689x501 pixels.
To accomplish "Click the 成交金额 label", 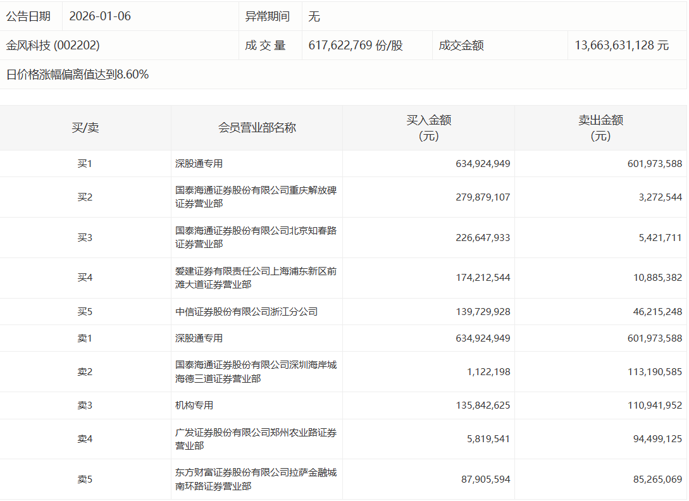I will (461, 46).
